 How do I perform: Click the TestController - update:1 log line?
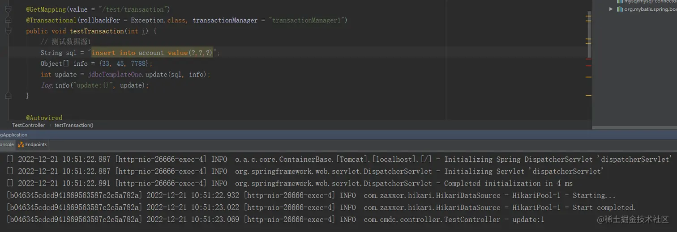(x=275, y=219)
